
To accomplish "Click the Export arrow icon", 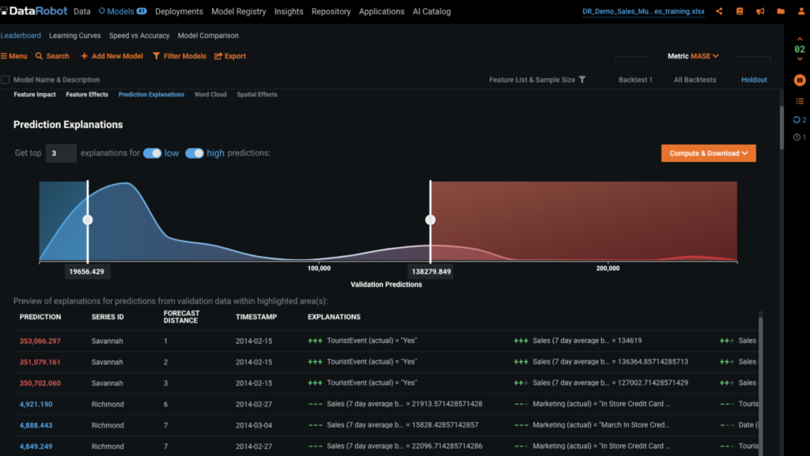I will [x=218, y=55].
